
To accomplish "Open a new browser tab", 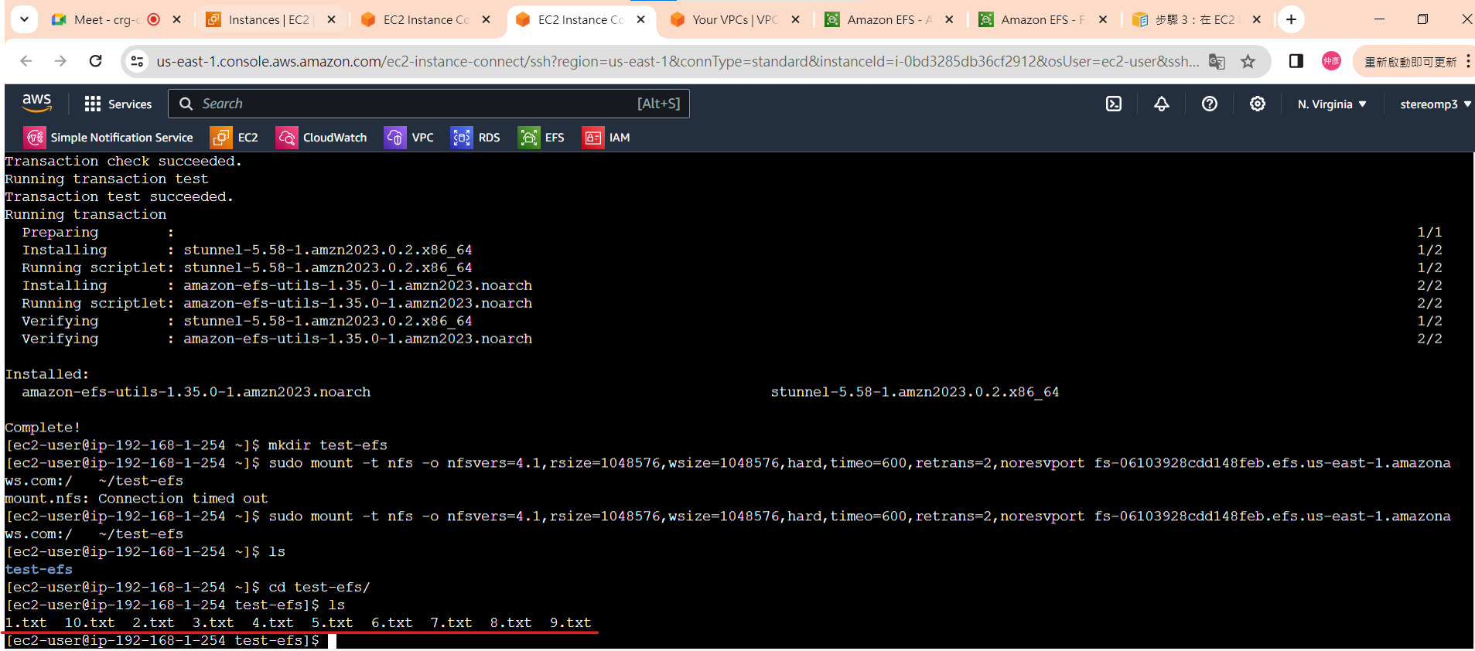I will (x=1291, y=19).
